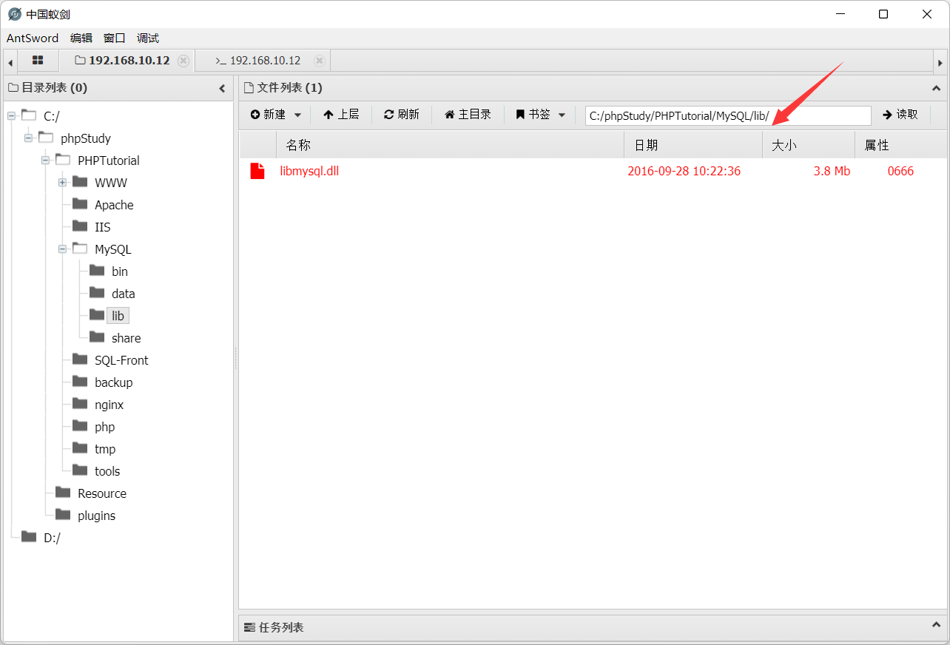Select the libmysql.dll file name
Image resolution: width=950 pixels, height=645 pixels.
[309, 171]
